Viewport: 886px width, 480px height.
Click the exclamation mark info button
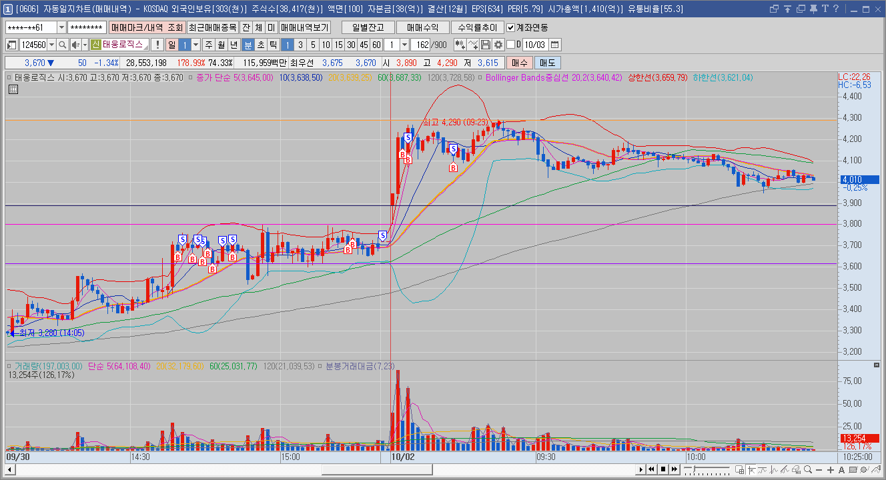(157, 45)
